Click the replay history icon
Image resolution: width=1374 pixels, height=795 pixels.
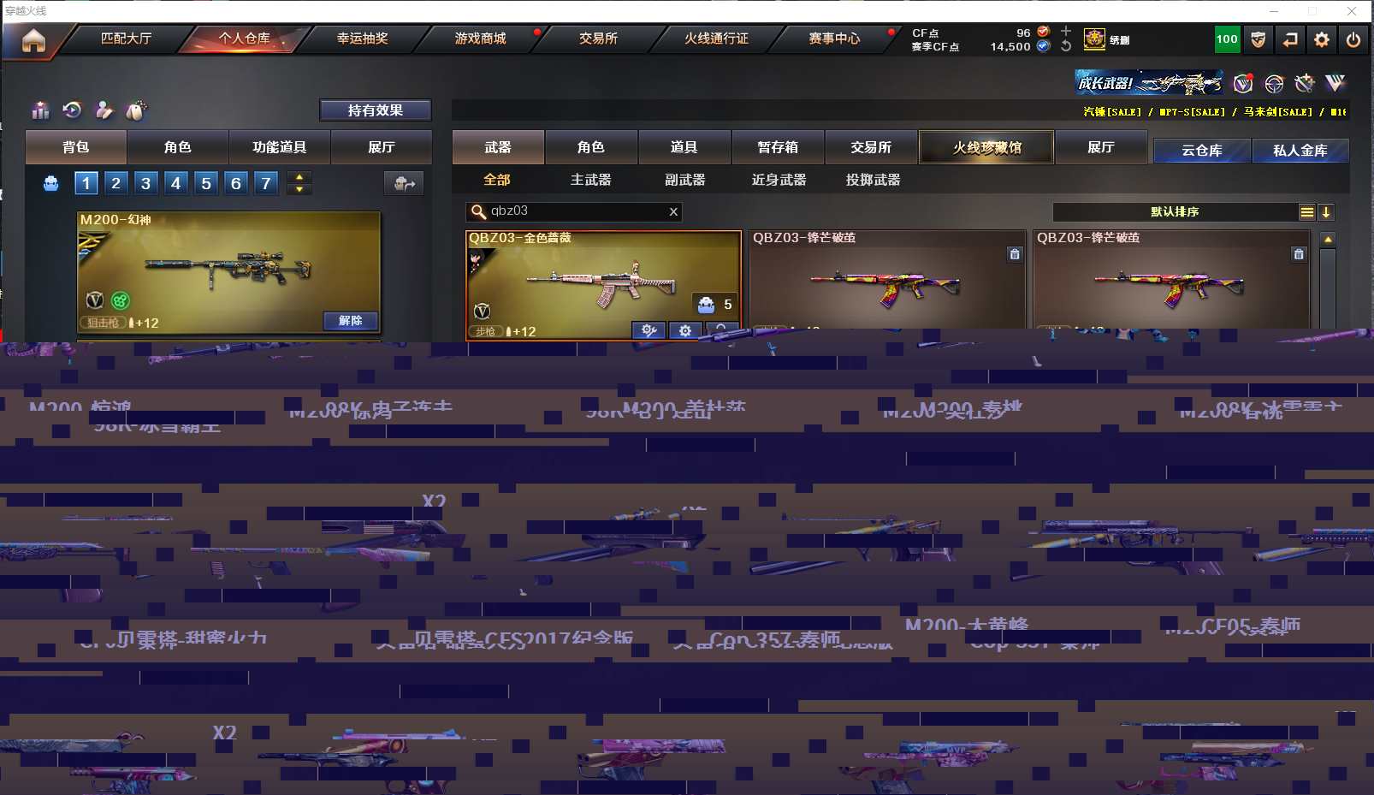[72, 110]
